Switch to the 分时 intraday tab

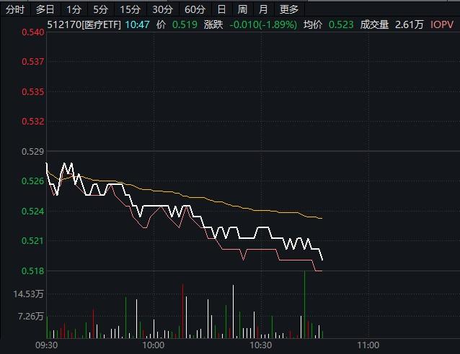click(14, 10)
